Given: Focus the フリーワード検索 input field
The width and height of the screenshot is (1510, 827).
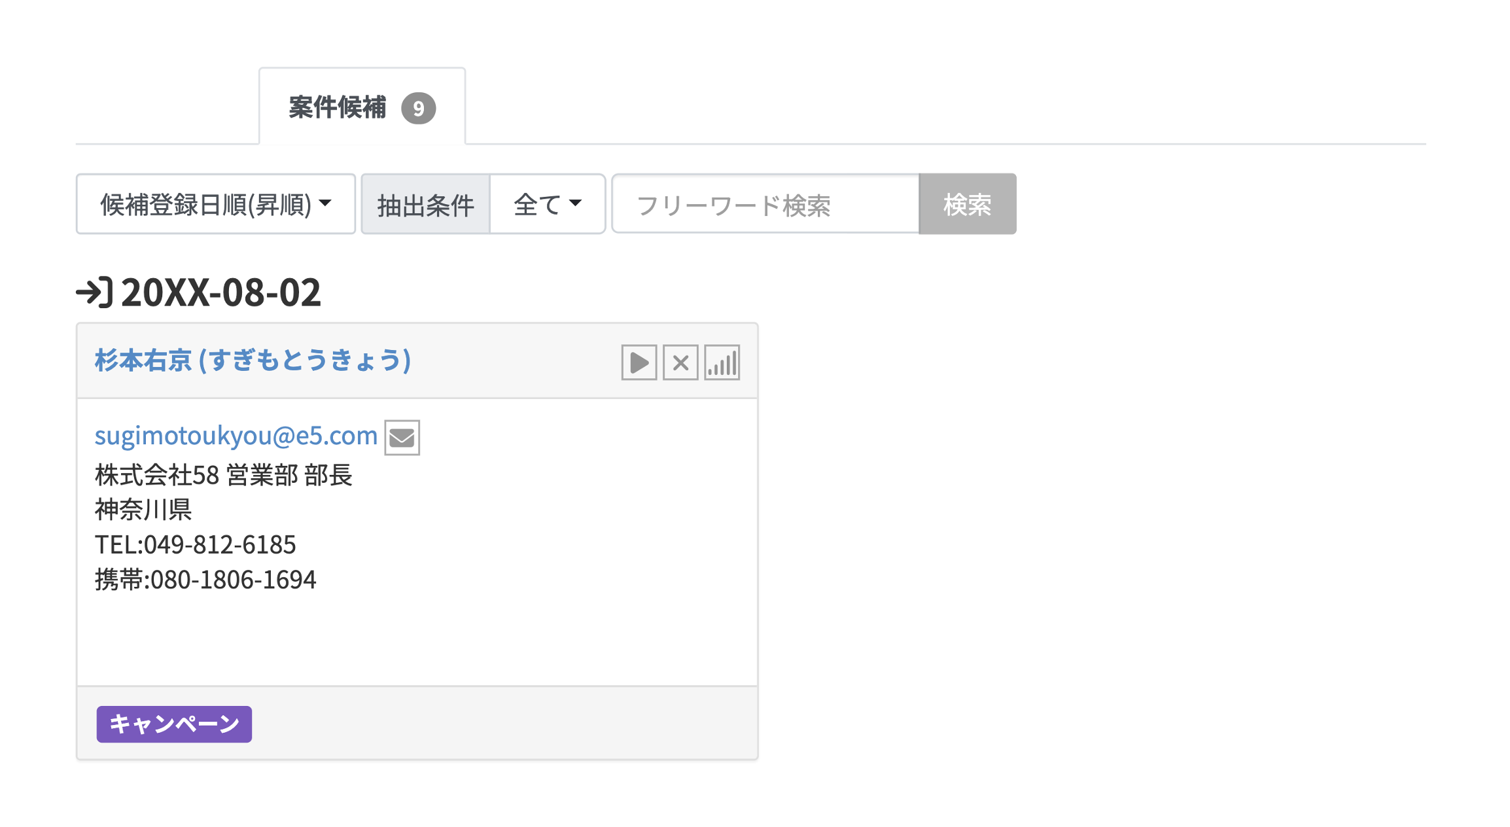Looking at the screenshot, I should tap(765, 204).
